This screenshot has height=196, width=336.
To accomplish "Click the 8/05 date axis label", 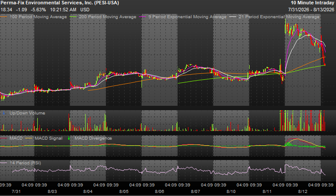I will tap(124, 191).
